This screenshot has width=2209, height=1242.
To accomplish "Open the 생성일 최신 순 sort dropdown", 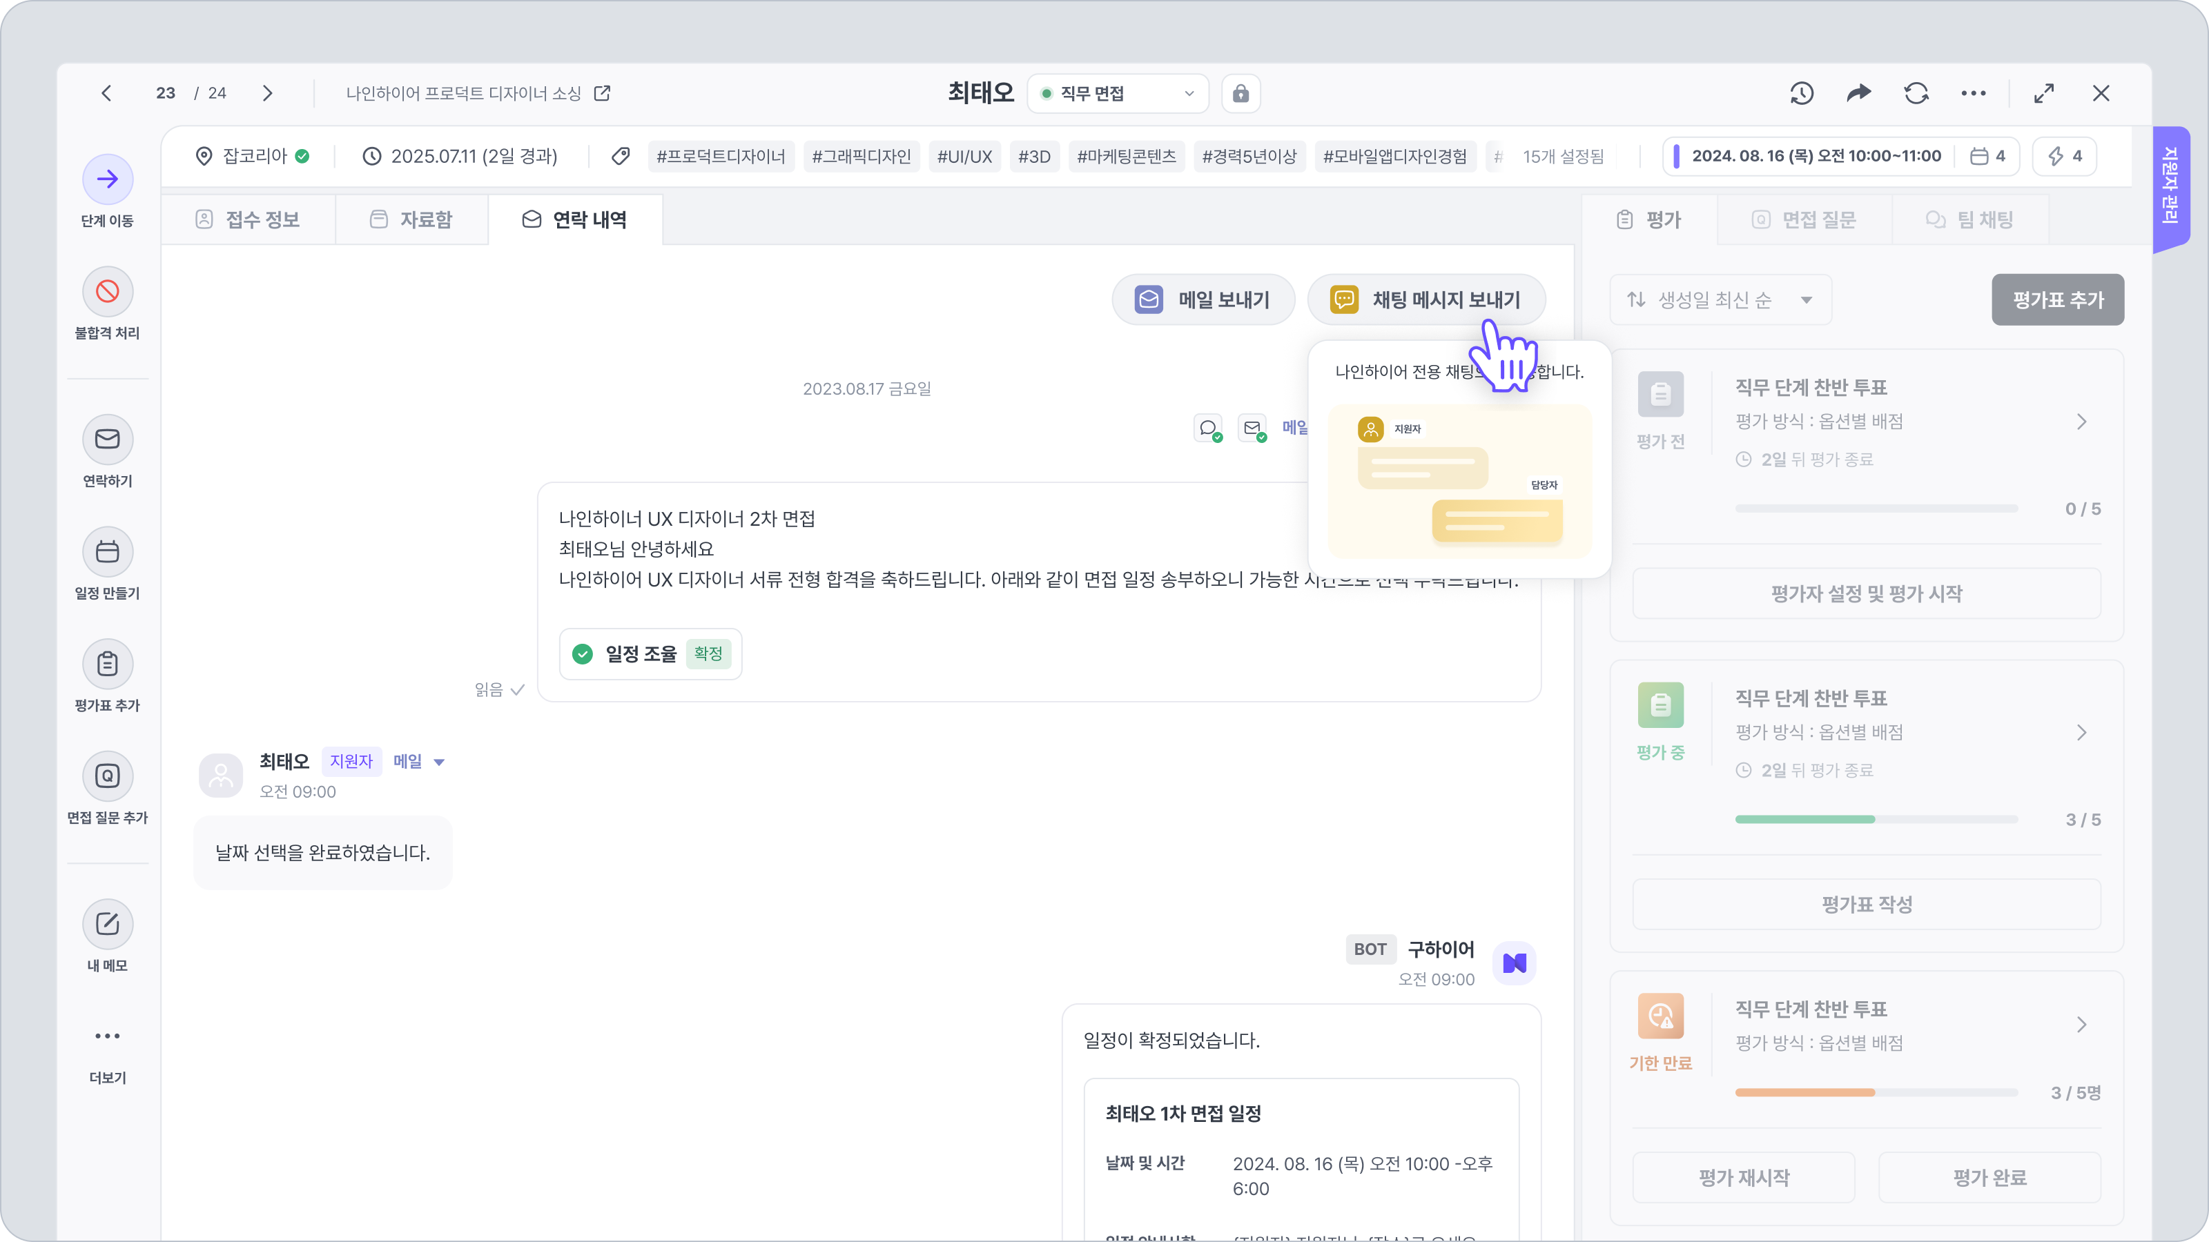I will [x=1720, y=300].
